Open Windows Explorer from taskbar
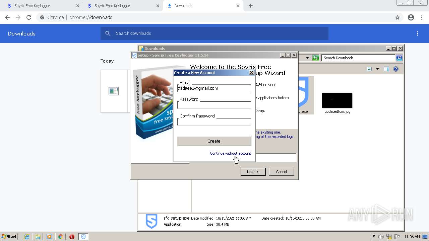Image resolution: width=429 pixels, height=241 pixels. click(x=38, y=237)
